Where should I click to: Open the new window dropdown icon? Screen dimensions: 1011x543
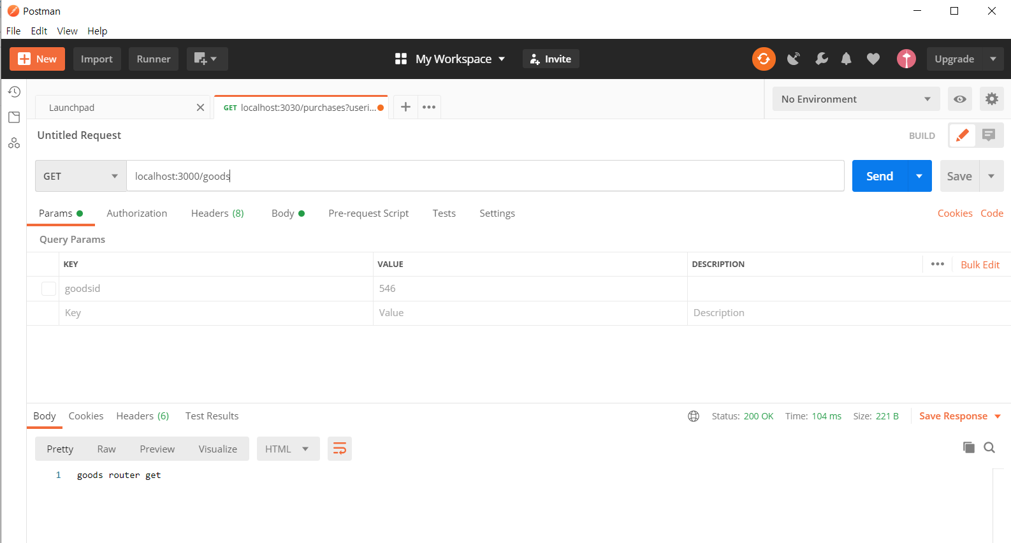207,59
